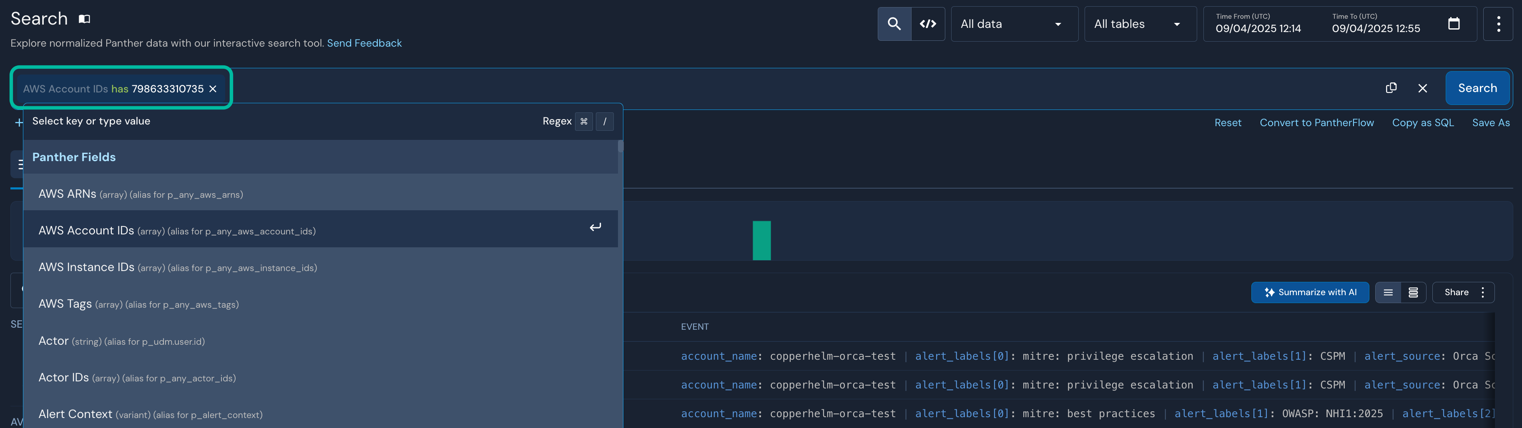Clear the search bar with X icon
The width and height of the screenshot is (1522, 428).
(x=1423, y=88)
